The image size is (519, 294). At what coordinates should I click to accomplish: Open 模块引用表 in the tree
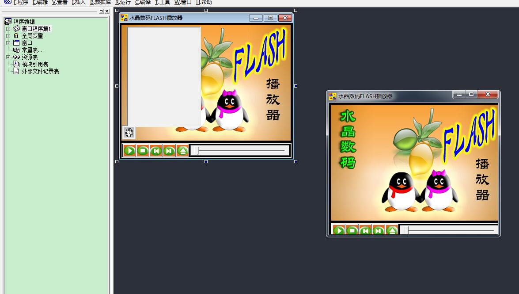pyautogui.click(x=35, y=64)
